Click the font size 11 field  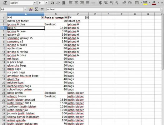(42, 3)
